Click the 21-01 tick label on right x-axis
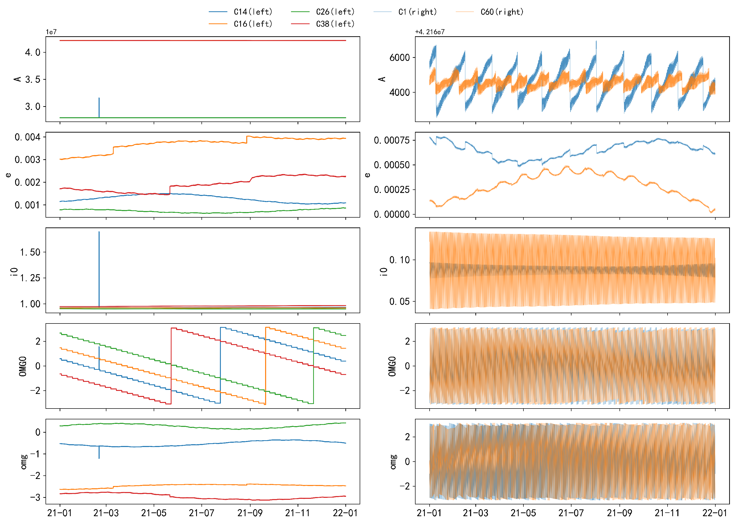 429,513
